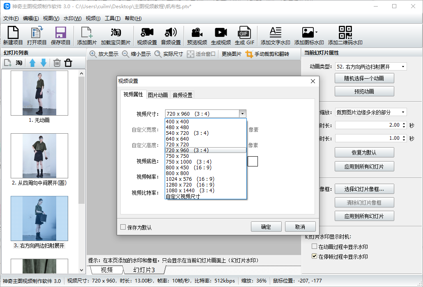Show actual size with 实际尺寸
423x287 pixels.
coord(169,54)
